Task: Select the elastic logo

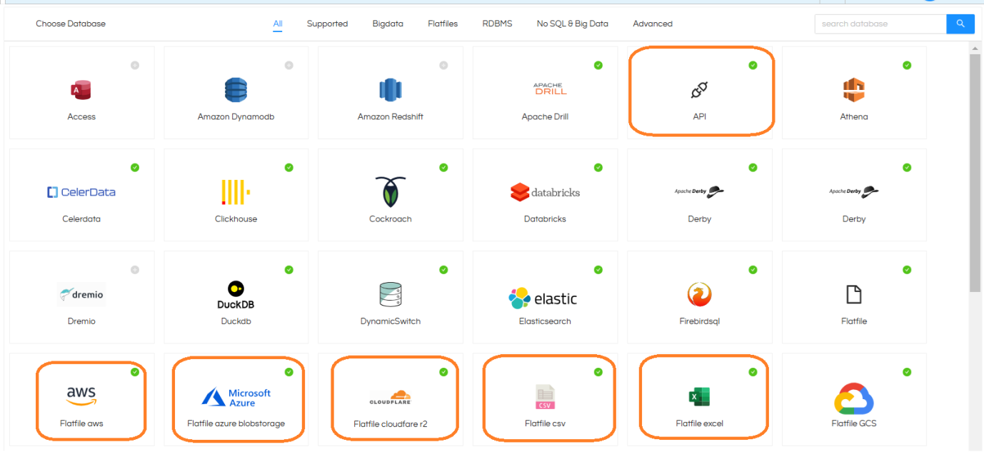Action: (x=543, y=298)
